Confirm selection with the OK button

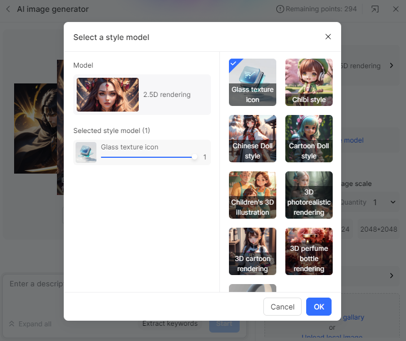(x=319, y=307)
